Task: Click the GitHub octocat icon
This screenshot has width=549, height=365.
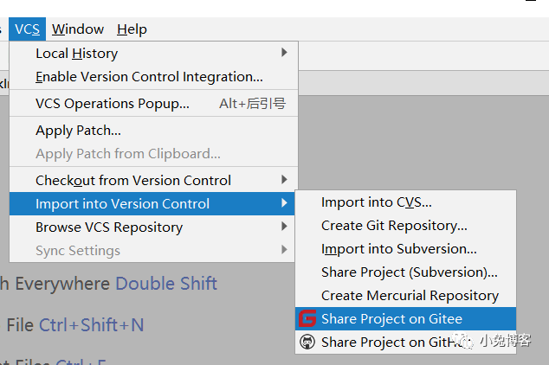Action: point(307,343)
